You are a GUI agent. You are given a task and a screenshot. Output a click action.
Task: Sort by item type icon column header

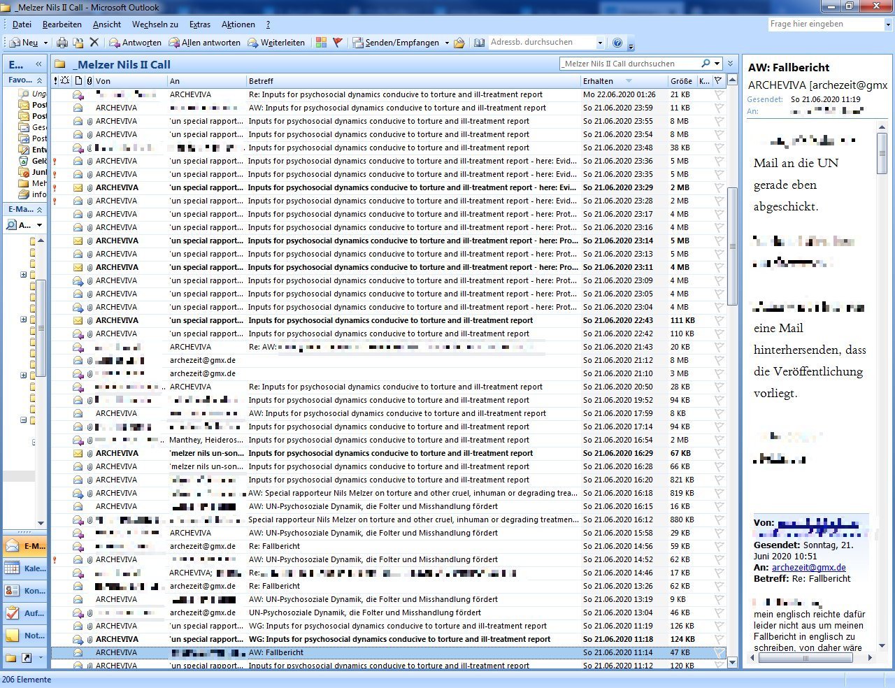(x=78, y=81)
